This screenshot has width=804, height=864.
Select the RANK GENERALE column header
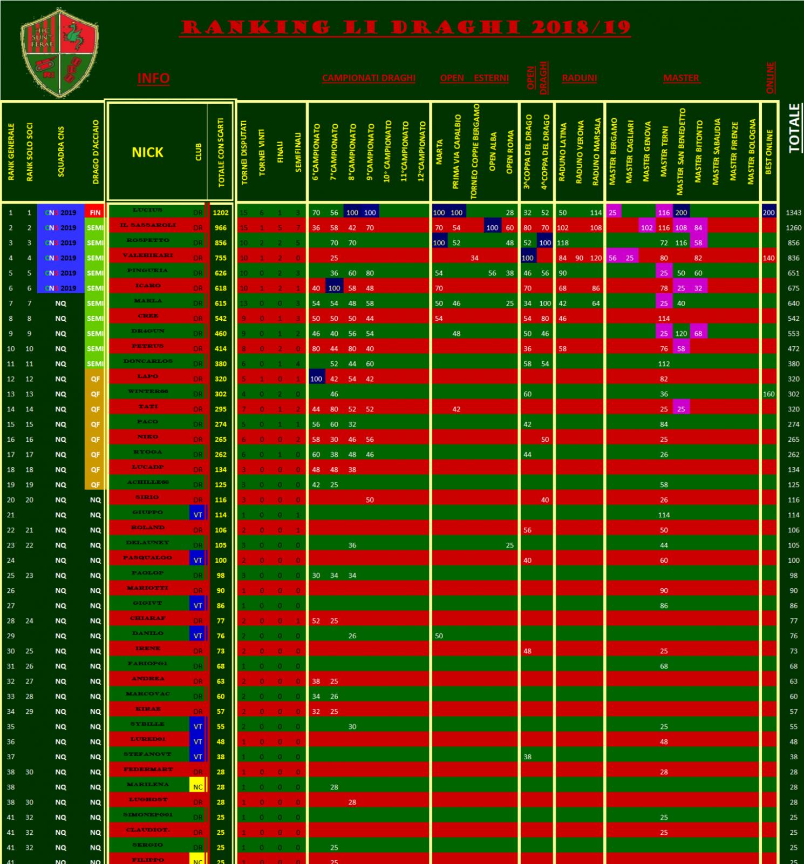pyautogui.click(x=11, y=152)
